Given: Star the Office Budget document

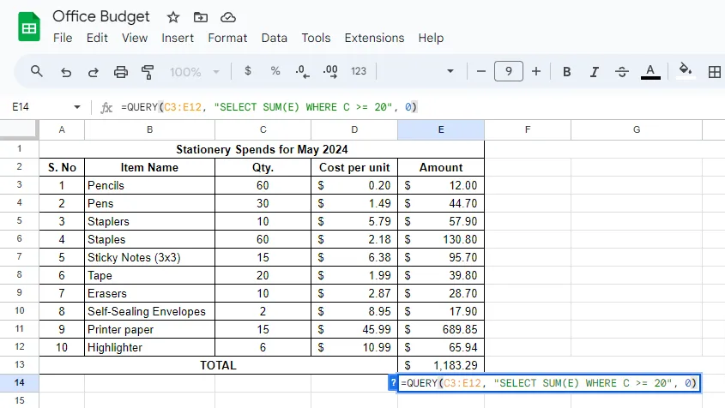Looking at the screenshot, I should [x=173, y=17].
